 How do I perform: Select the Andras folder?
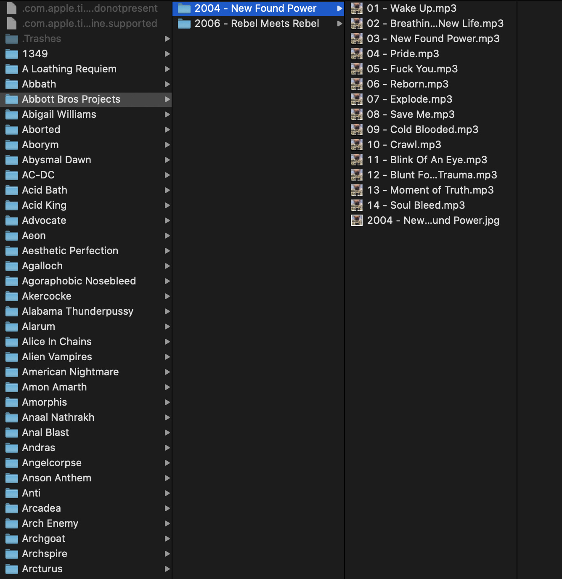pos(86,448)
